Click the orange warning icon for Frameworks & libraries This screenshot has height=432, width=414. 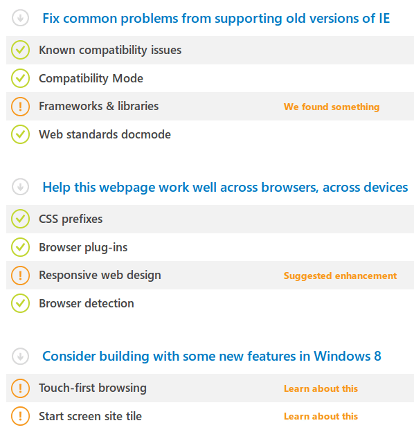[x=20, y=107]
